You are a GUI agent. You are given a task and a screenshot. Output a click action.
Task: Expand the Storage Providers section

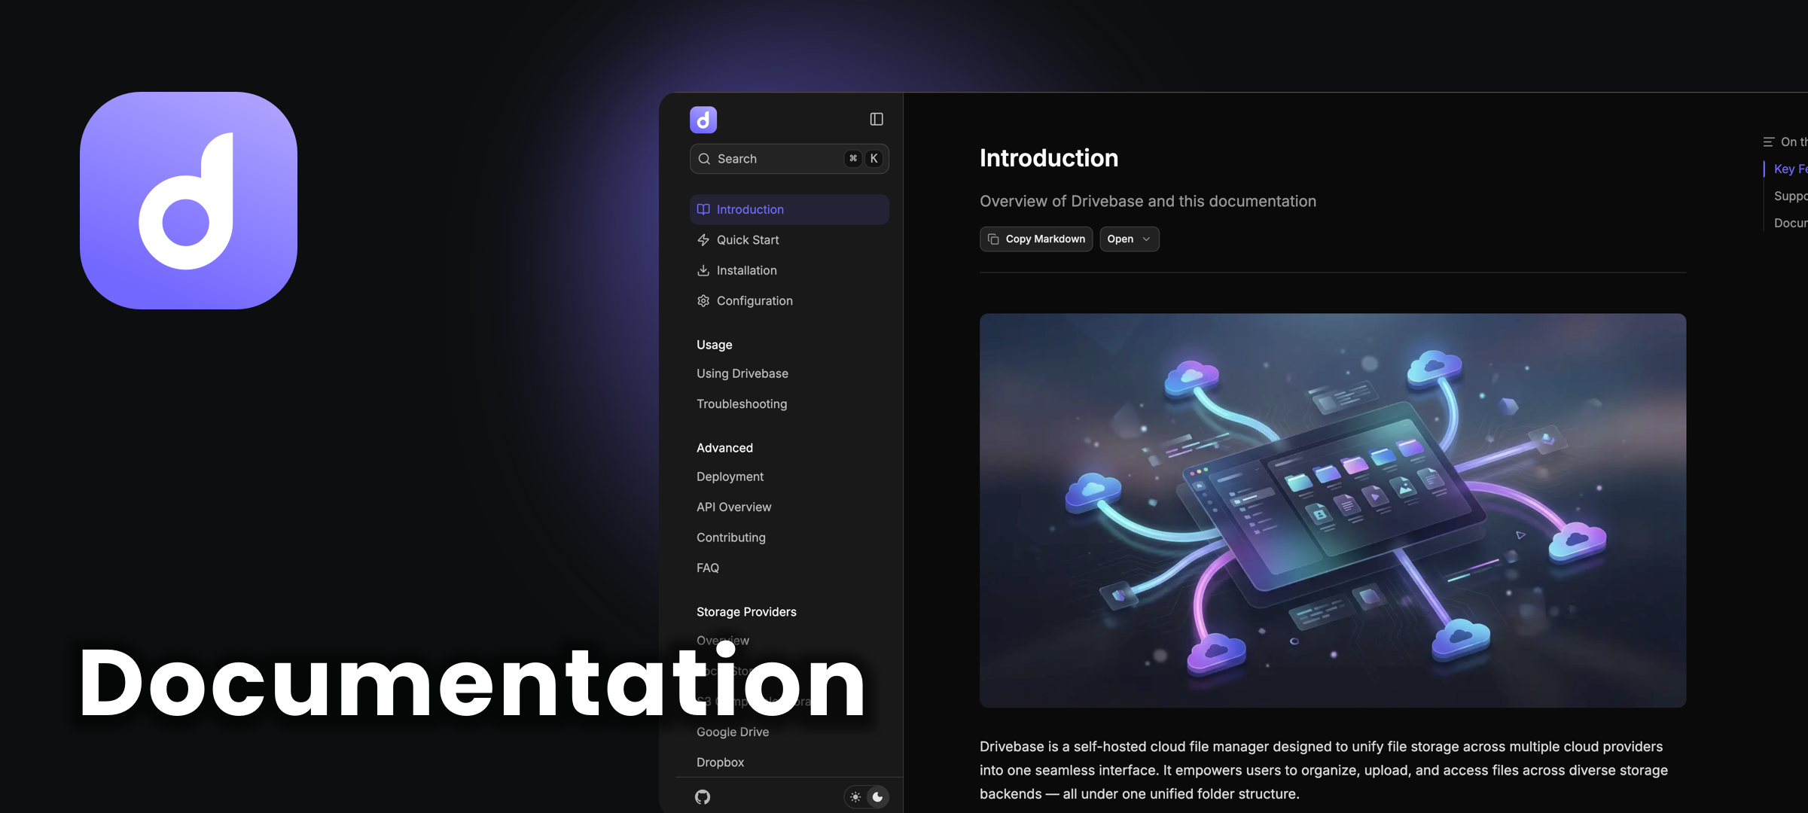(746, 611)
